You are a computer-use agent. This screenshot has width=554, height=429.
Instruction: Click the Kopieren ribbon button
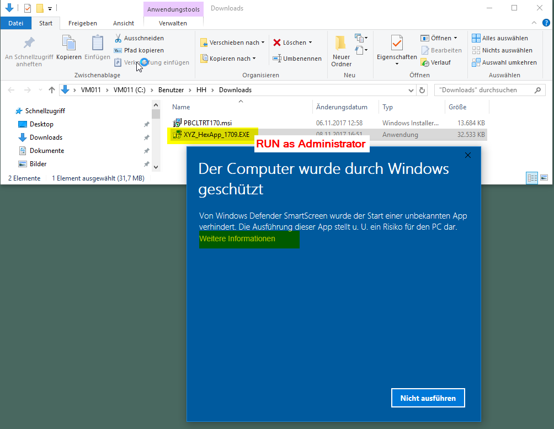(x=69, y=48)
